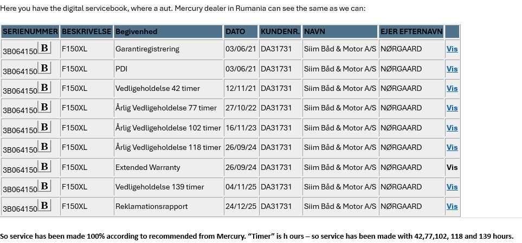Click B icon beside Vedligeholdelse 42 timer
This screenshot has height=243, width=522.
[44, 88]
